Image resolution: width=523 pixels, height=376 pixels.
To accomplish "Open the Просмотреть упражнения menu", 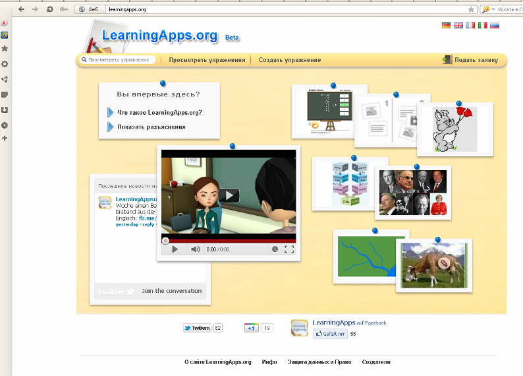I will [207, 60].
